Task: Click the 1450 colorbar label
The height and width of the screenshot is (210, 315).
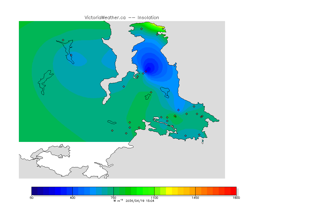Action: click(x=195, y=198)
